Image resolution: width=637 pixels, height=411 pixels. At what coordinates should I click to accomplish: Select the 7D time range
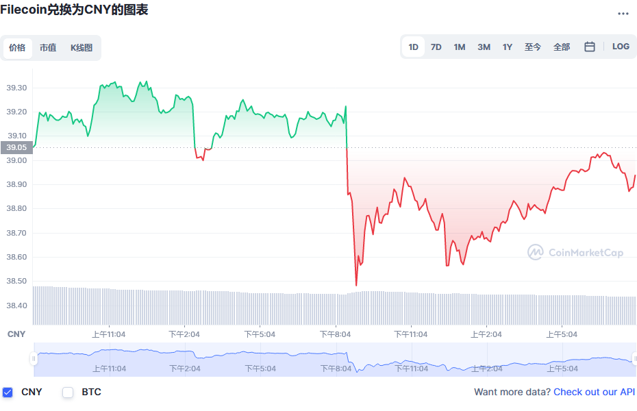point(436,47)
